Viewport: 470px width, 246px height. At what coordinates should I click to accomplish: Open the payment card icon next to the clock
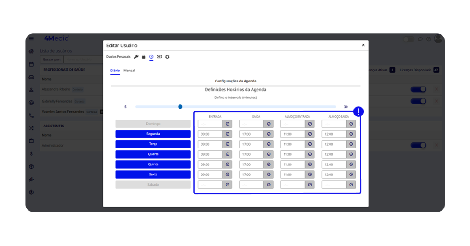pos(159,57)
